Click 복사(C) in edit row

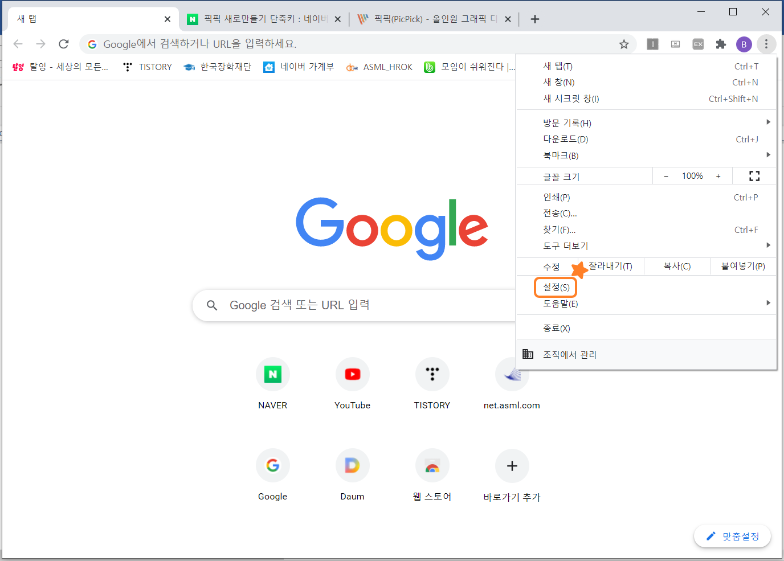pos(677,266)
